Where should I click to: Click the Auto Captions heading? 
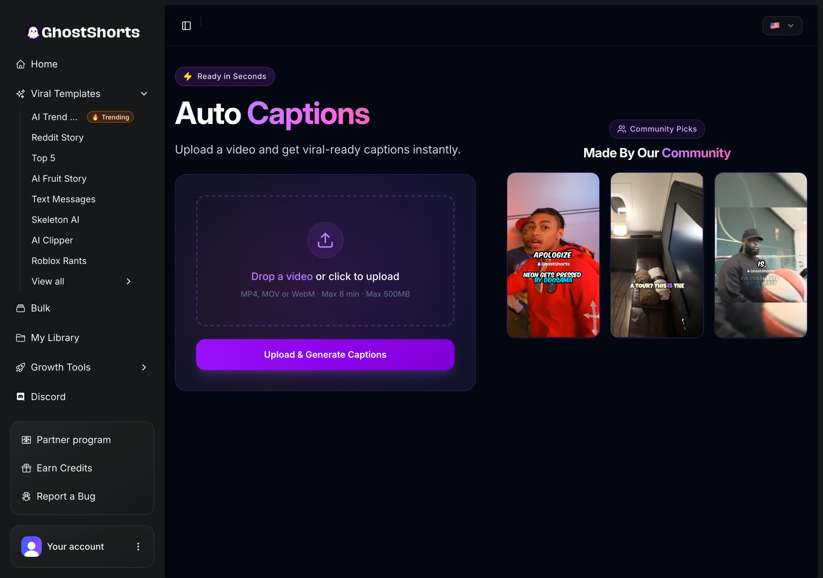coord(272,114)
